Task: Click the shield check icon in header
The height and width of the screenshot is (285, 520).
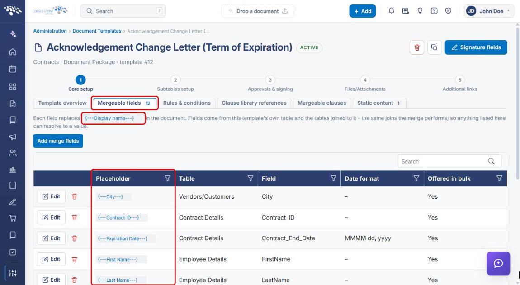Action: coord(448,11)
